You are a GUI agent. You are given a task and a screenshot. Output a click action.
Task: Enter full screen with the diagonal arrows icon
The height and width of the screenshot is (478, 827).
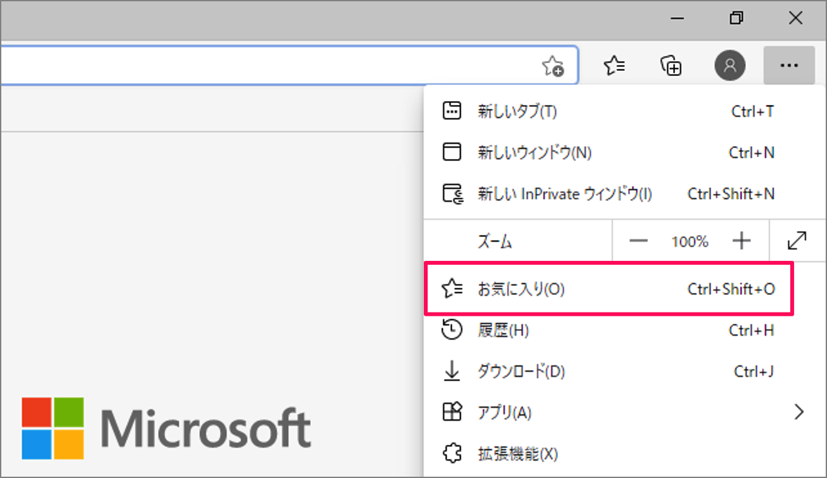(797, 240)
